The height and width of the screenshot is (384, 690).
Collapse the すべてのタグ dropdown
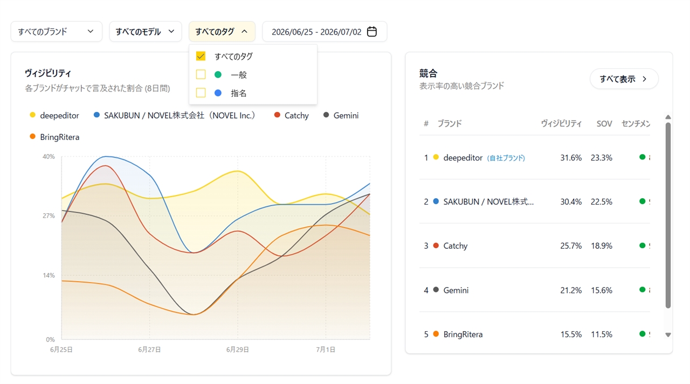tap(222, 32)
